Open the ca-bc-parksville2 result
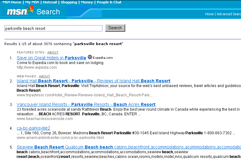 33,128
